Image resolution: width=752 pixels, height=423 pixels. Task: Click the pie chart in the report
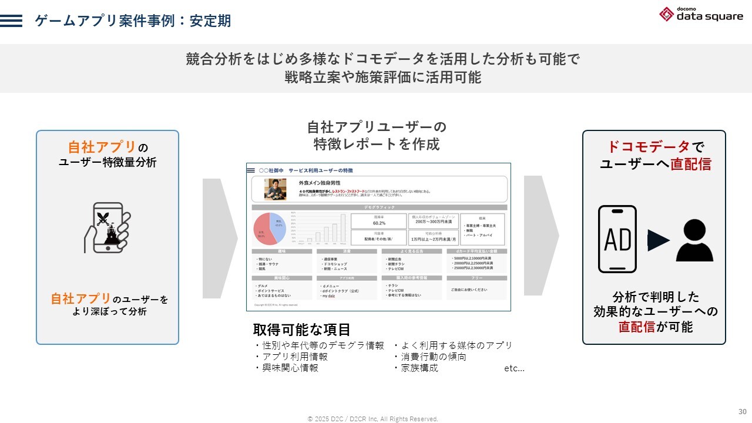point(270,228)
